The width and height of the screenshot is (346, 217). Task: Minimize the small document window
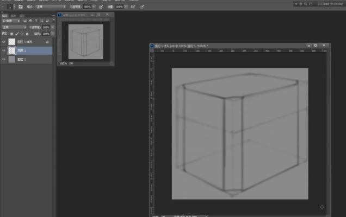click(x=92, y=15)
